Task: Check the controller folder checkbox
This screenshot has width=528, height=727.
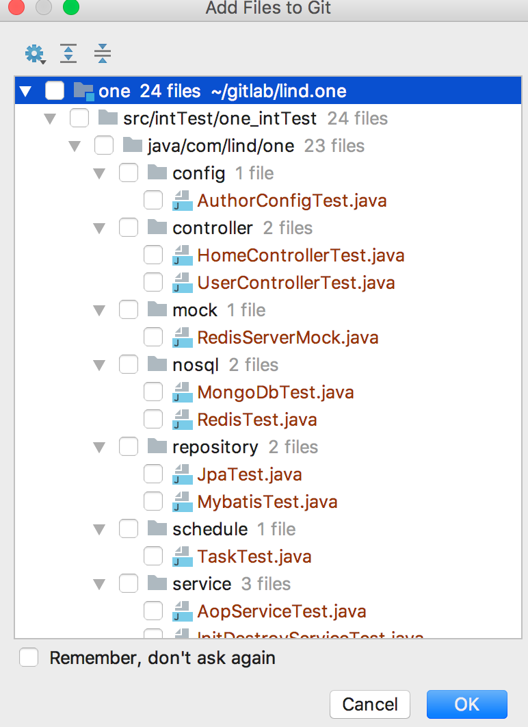Action: click(129, 228)
